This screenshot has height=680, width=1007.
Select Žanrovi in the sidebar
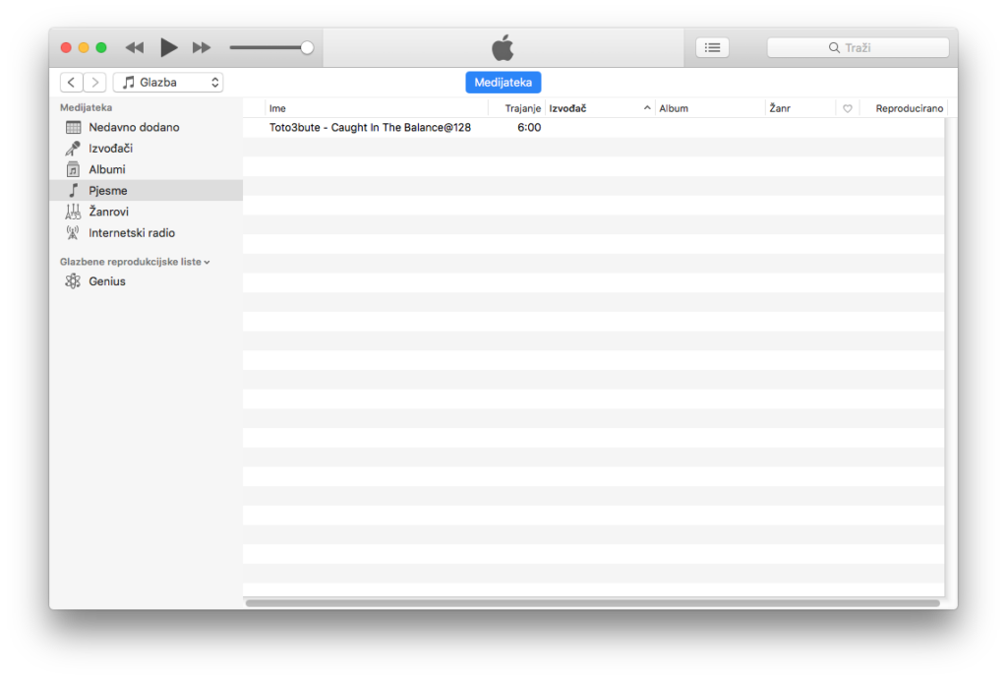(x=108, y=212)
